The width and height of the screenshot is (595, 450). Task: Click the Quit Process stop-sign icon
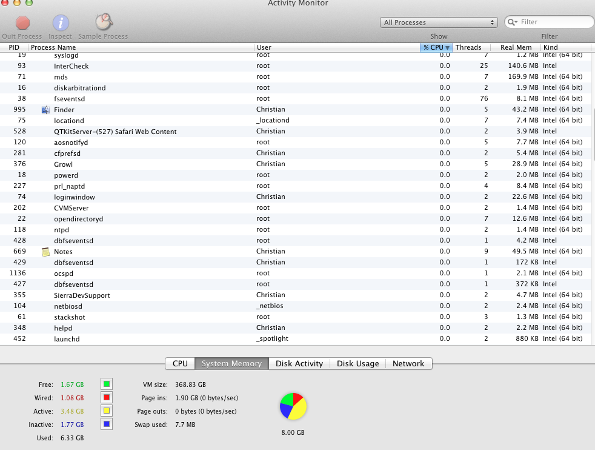(22, 23)
